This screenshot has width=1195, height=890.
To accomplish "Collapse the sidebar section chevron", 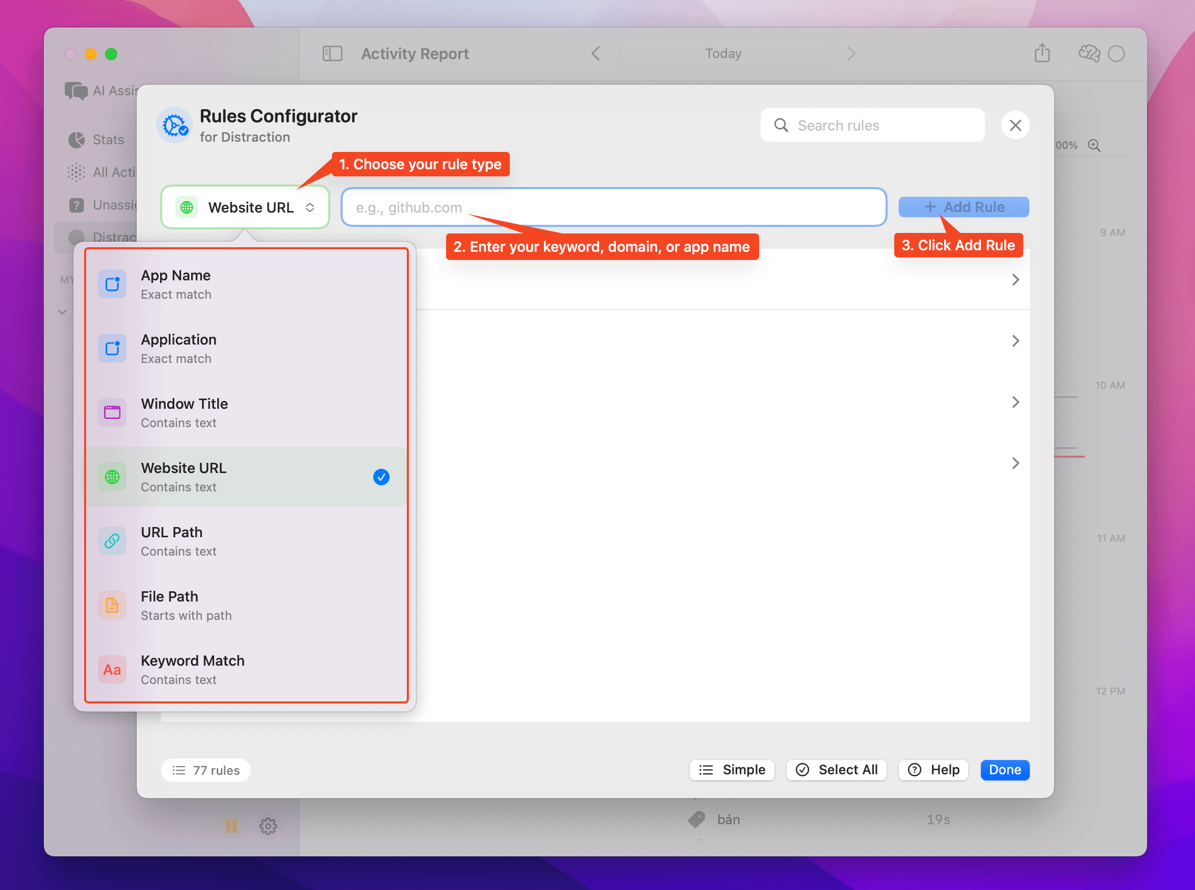I will click(63, 312).
